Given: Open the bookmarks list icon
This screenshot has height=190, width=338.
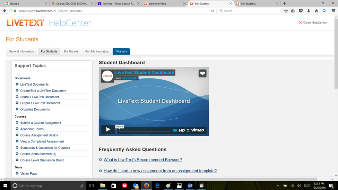Looking at the screenshot, I should (293, 11).
